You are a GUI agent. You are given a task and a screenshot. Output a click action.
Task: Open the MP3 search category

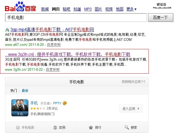[x=88, y=9]
